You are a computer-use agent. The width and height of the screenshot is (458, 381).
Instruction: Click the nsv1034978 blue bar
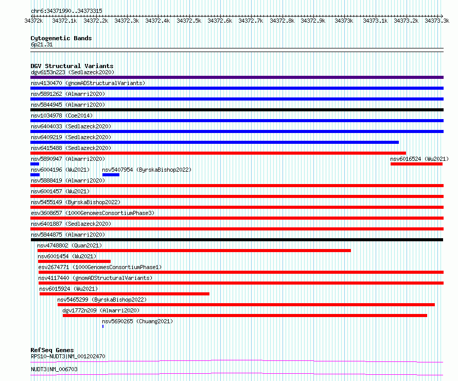coord(237,121)
